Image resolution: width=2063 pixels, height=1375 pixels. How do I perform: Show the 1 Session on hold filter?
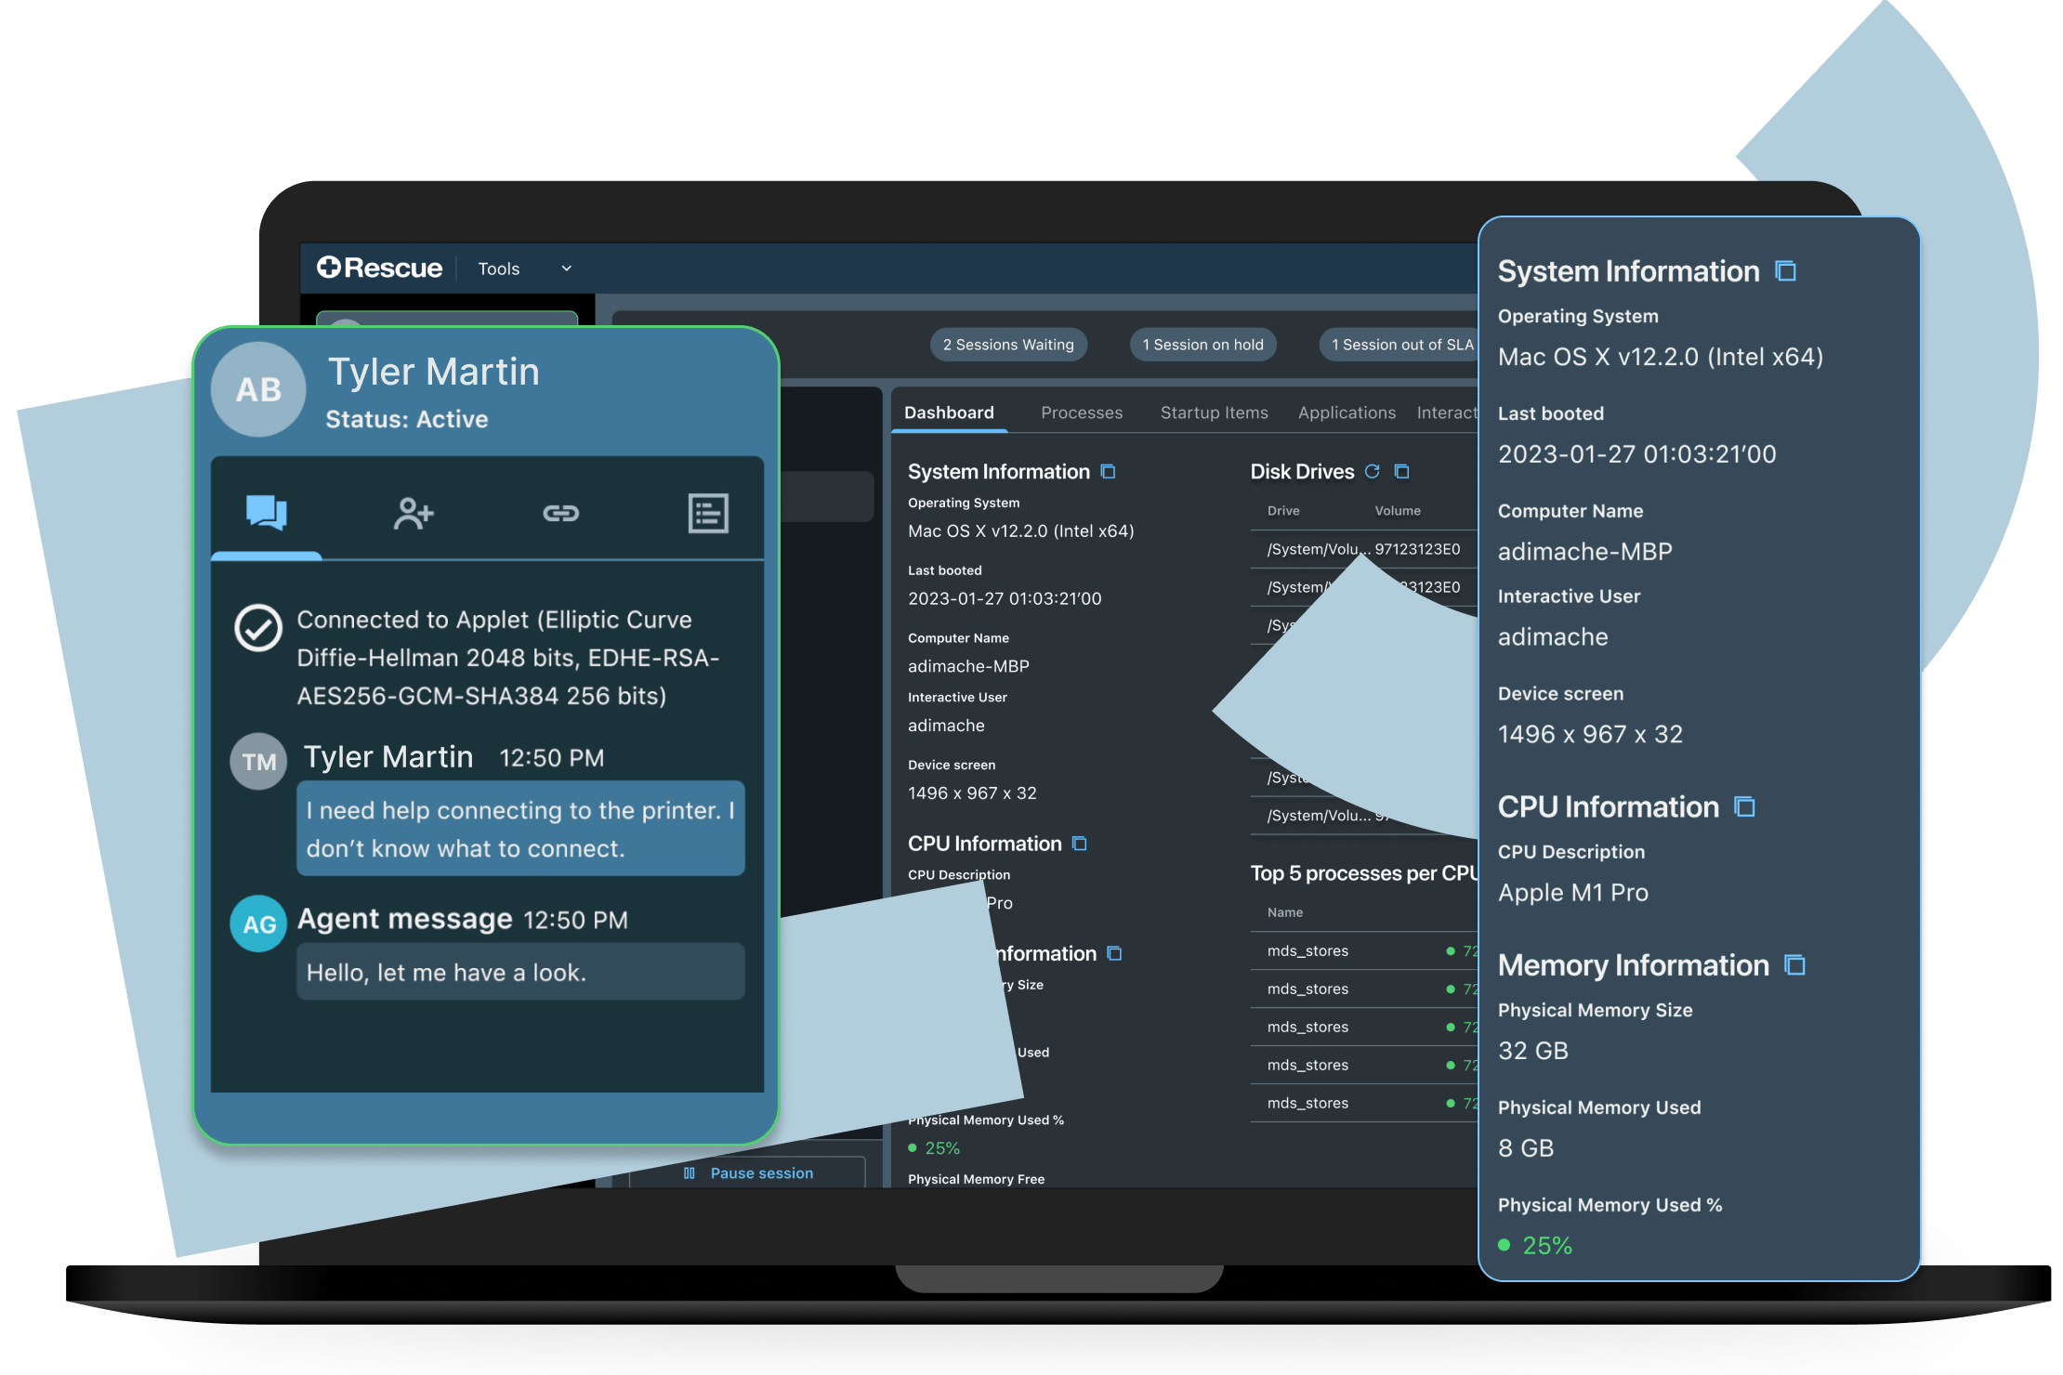click(1202, 345)
